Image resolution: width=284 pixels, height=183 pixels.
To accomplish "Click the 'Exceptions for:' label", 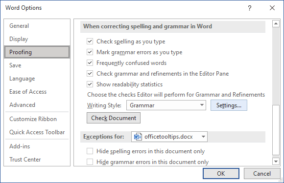I will [104, 137].
